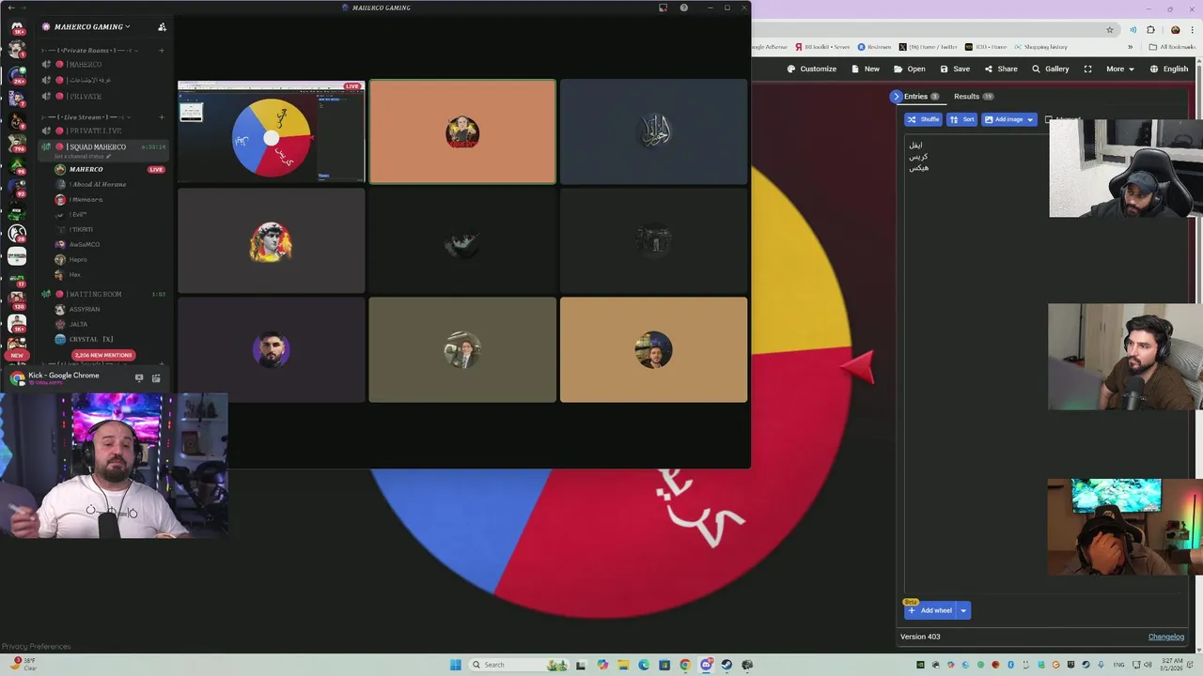The height and width of the screenshot is (676, 1203).
Task: Open Restream bookmark
Action: point(874,47)
